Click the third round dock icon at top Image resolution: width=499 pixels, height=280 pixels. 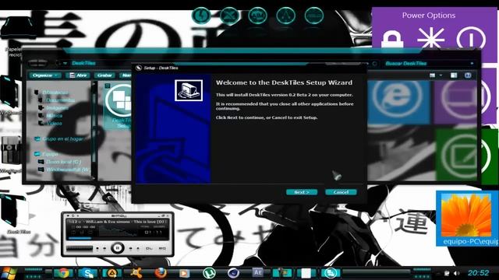(x=257, y=16)
